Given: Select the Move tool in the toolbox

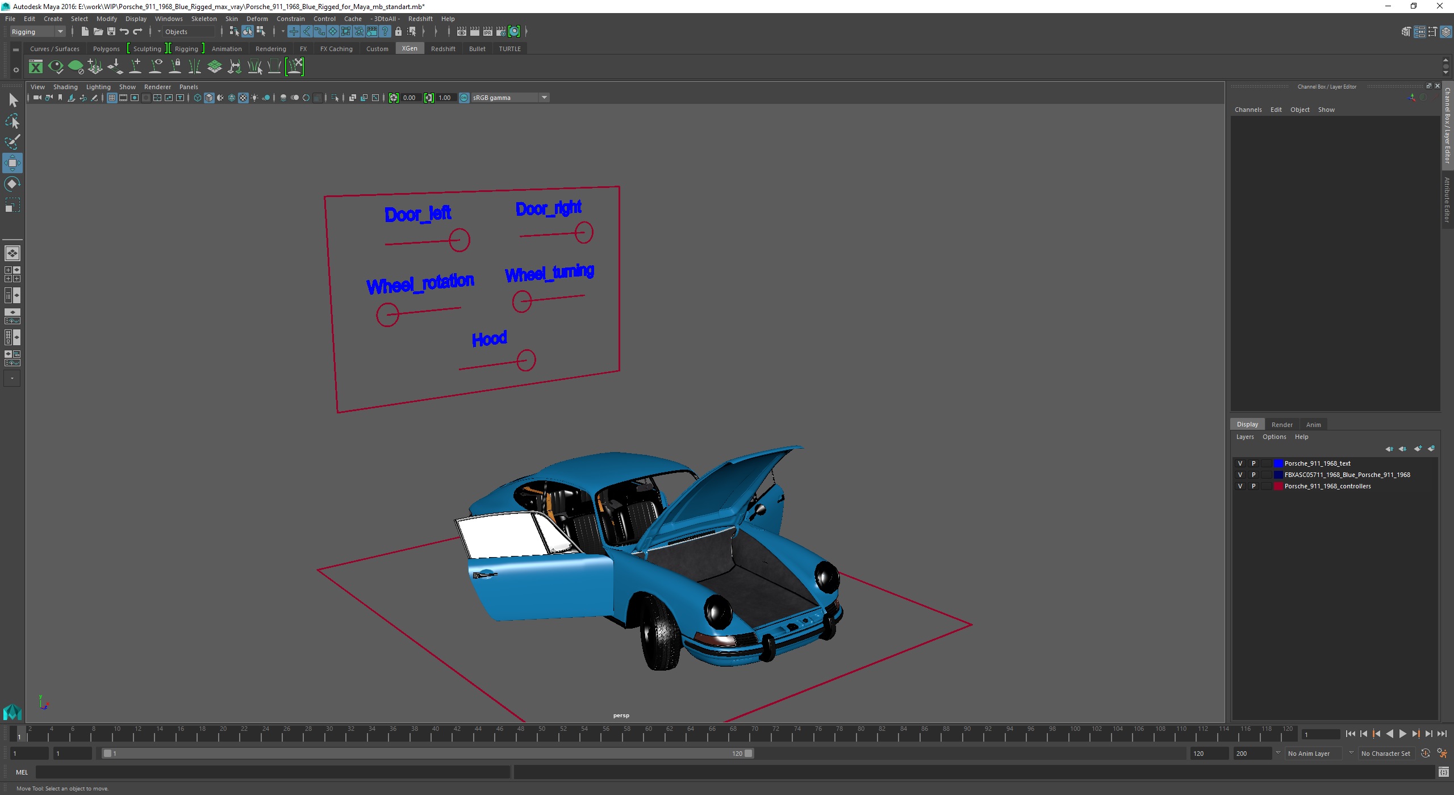Looking at the screenshot, I should click(12, 163).
